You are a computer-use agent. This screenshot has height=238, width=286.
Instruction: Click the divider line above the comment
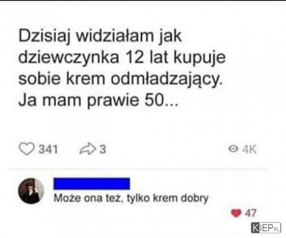point(137,169)
